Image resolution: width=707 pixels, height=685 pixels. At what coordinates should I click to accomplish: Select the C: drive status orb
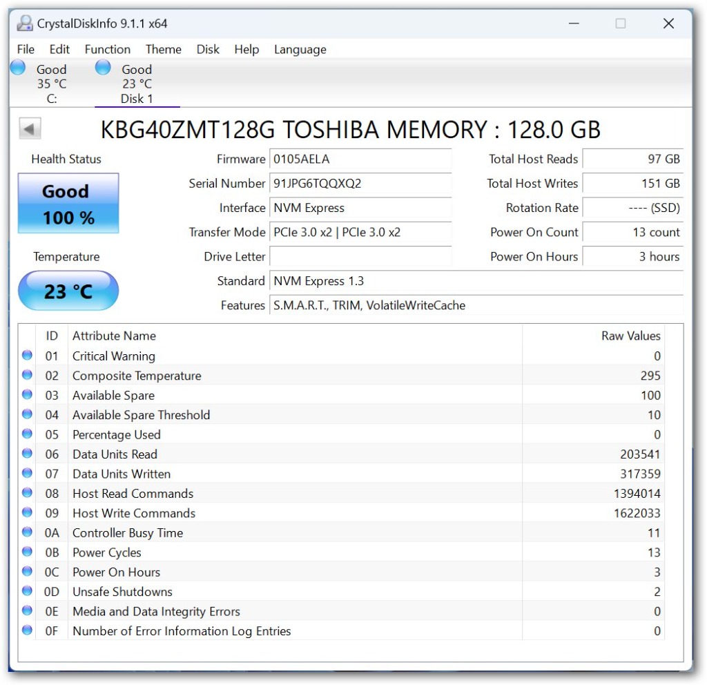point(18,67)
